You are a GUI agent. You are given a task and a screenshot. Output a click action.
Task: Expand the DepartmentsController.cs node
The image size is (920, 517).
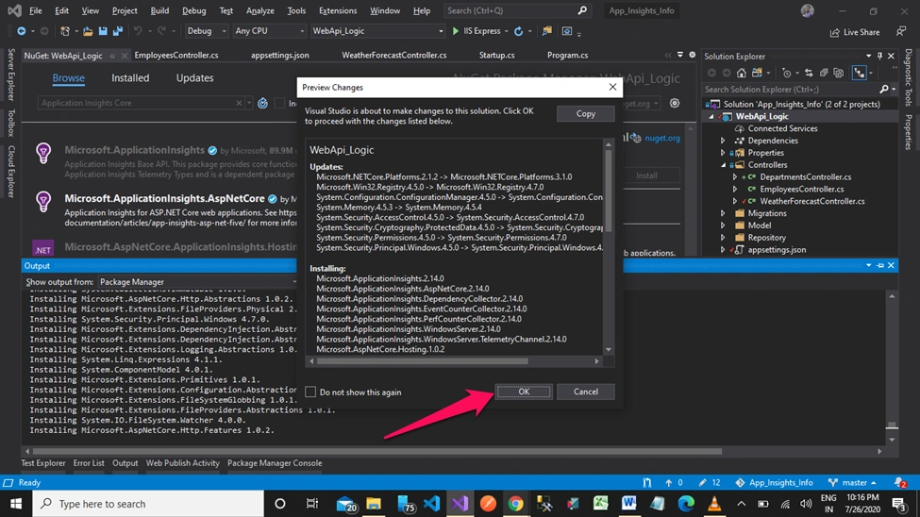pyautogui.click(x=735, y=177)
